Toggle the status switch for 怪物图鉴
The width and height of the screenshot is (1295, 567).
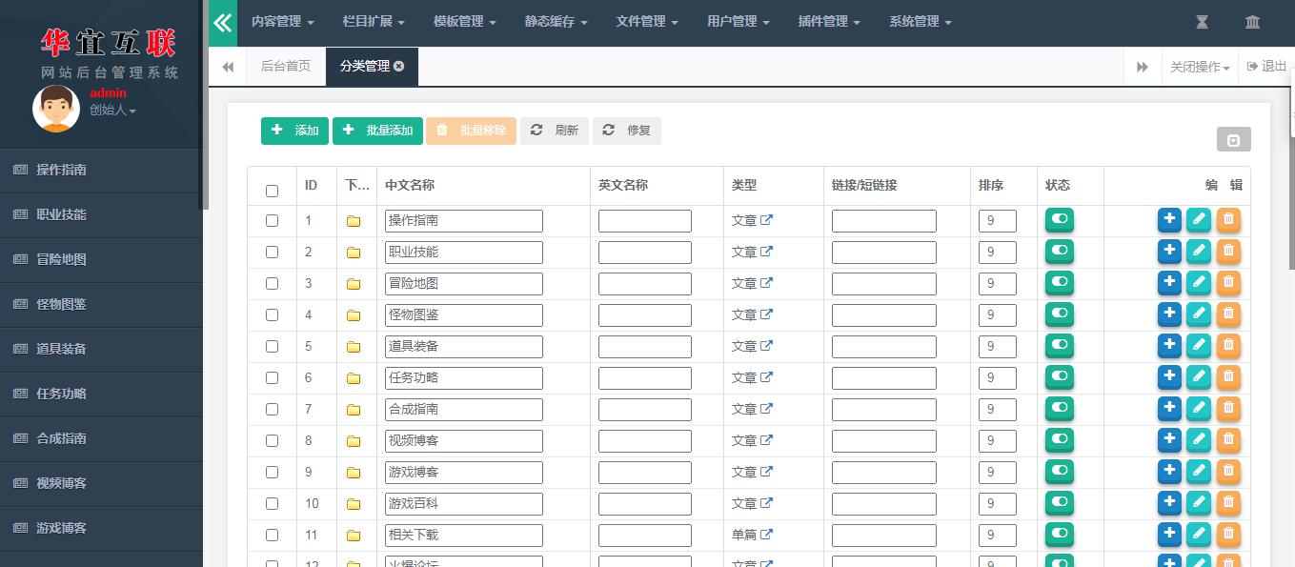(1060, 314)
